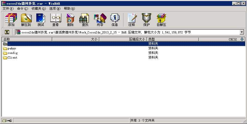Image resolution: width=247 pixels, height=124 pixels.
Task: Select the pakyy folder name
Action: click(x=12, y=49)
